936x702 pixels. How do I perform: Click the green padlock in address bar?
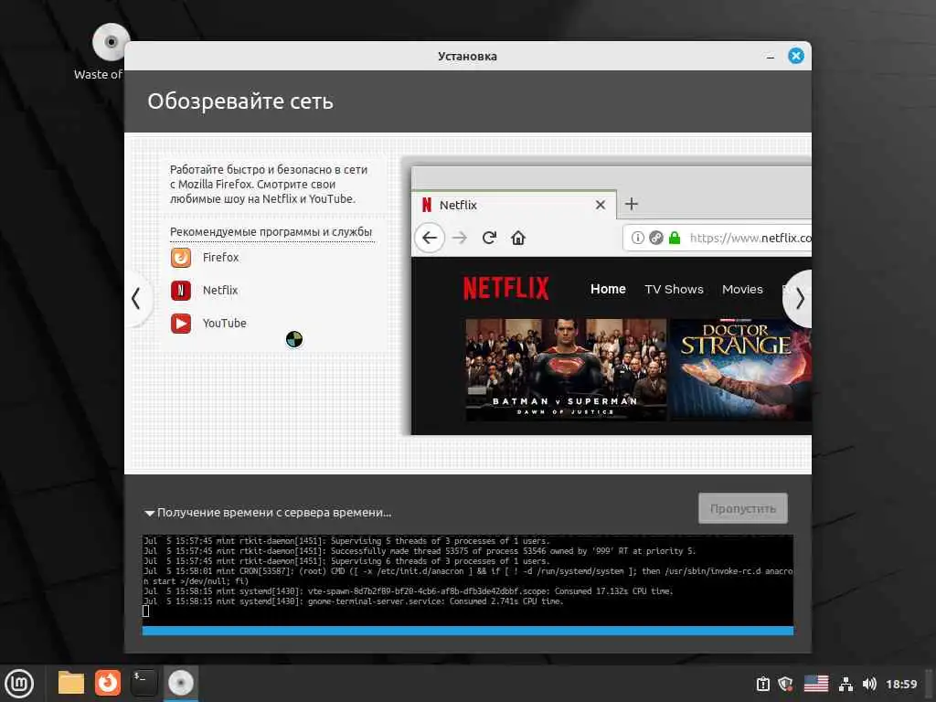point(675,238)
